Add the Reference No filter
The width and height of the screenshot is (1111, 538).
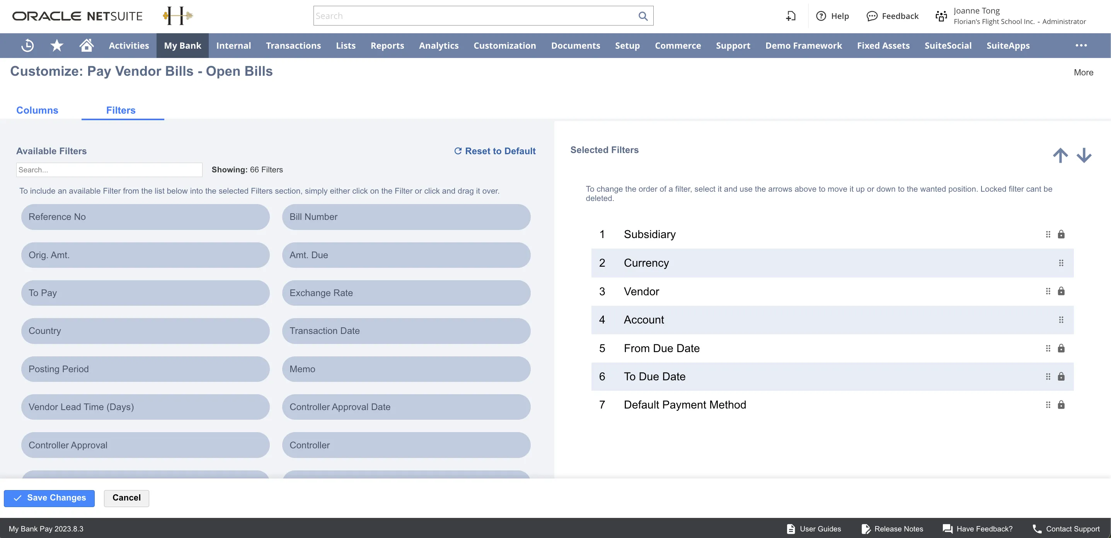point(145,217)
